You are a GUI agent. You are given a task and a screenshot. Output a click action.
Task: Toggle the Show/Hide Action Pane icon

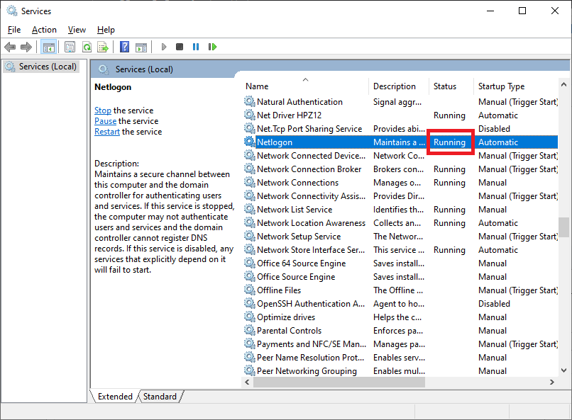click(141, 47)
